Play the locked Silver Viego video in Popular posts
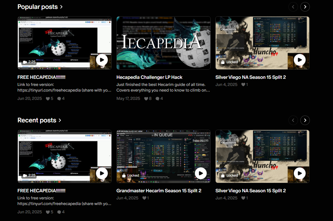333x221 pixels. tap(300, 60)
